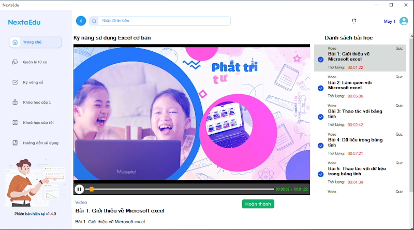Click duration 00:05:06 of Bài 2

click(x=355, y=96)
